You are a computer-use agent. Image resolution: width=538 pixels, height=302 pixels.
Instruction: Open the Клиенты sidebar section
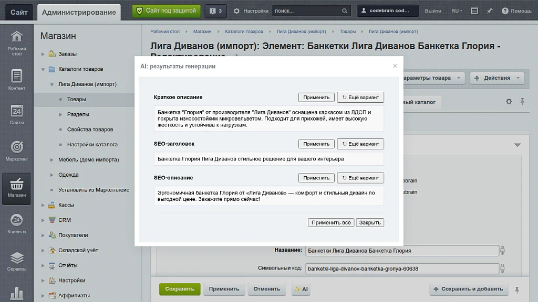point(16,223)
